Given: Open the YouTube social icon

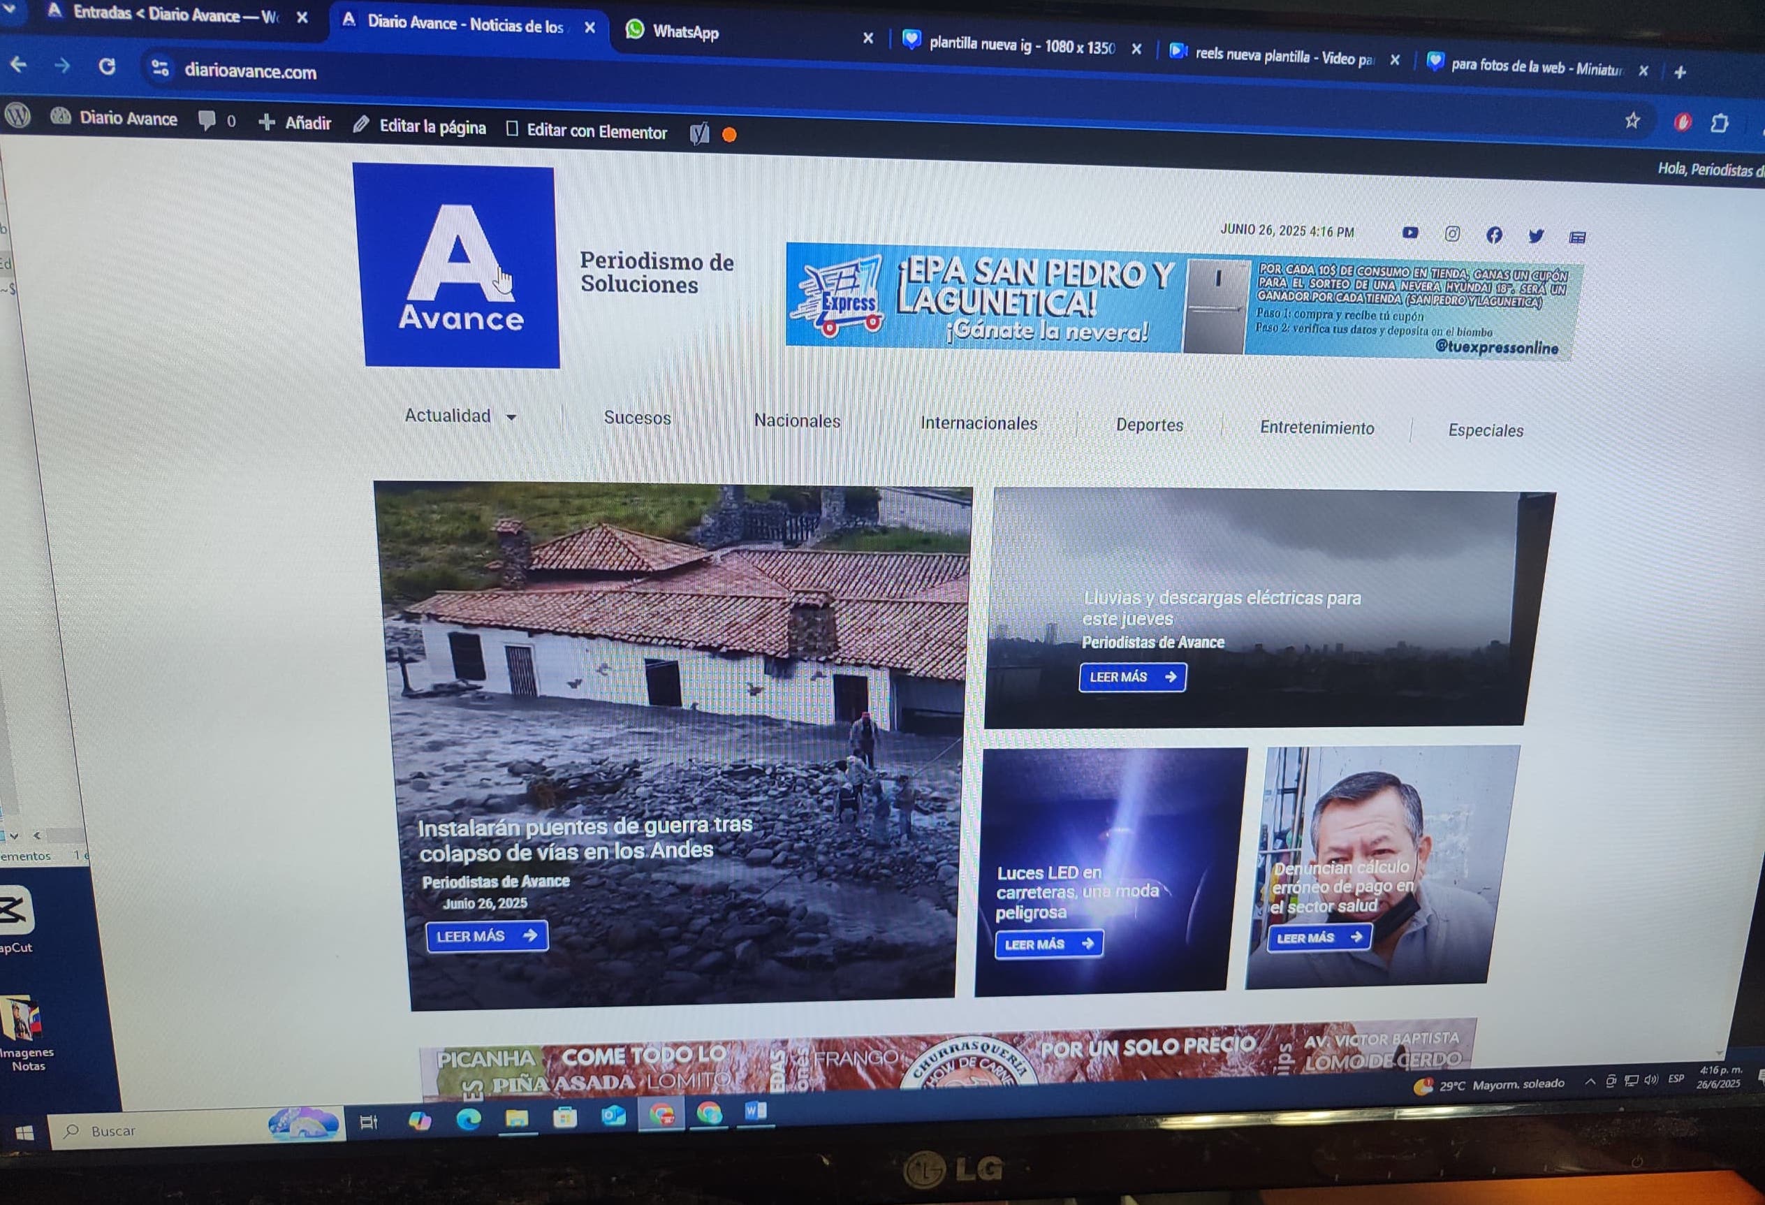Looking at the screenshot, I should pyautogui.click(x=1410, y=233).
